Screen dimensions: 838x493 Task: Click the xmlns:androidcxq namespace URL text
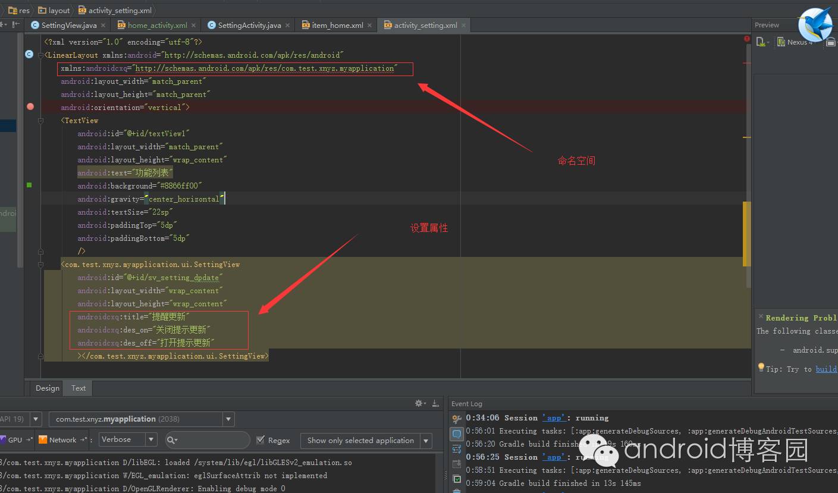coord(265,68)
